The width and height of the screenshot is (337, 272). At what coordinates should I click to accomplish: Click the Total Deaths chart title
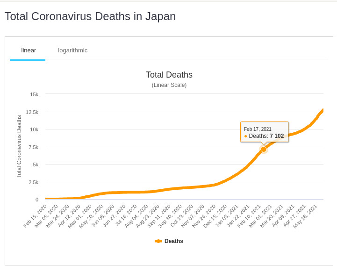(x=169, y=75)
